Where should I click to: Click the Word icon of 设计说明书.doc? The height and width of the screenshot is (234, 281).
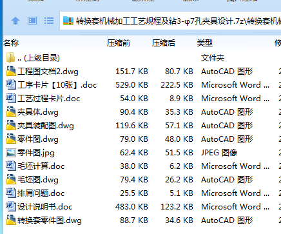(x=11, y=206)
